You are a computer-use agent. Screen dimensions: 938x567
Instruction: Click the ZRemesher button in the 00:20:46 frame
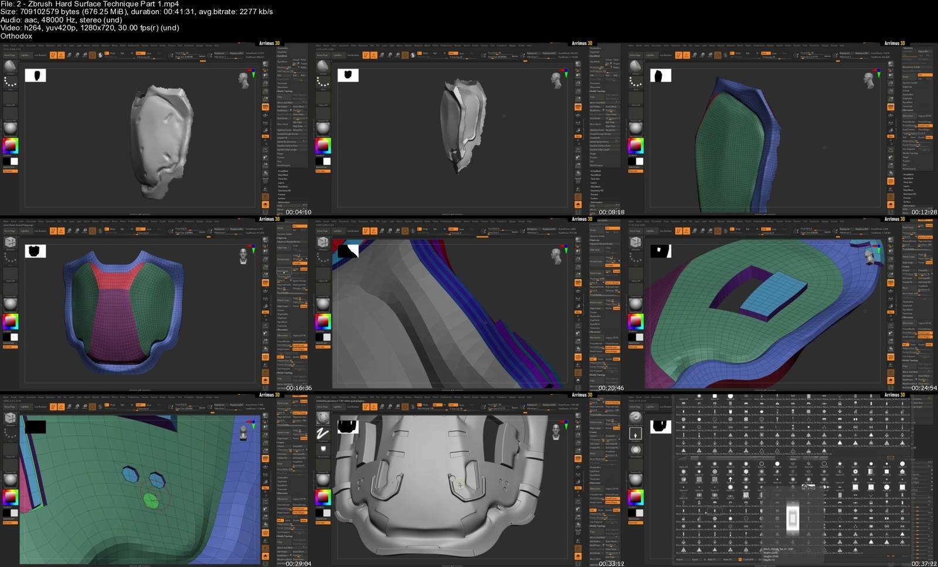tap(596, 337)
